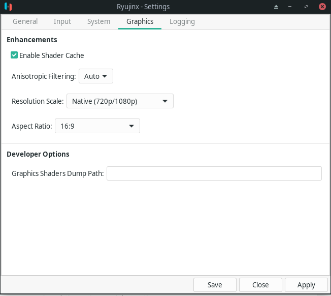Click the Resolution Scale label
Image resolution: width=331 pixels, height=296 pixels.
(x=38, y=101)
